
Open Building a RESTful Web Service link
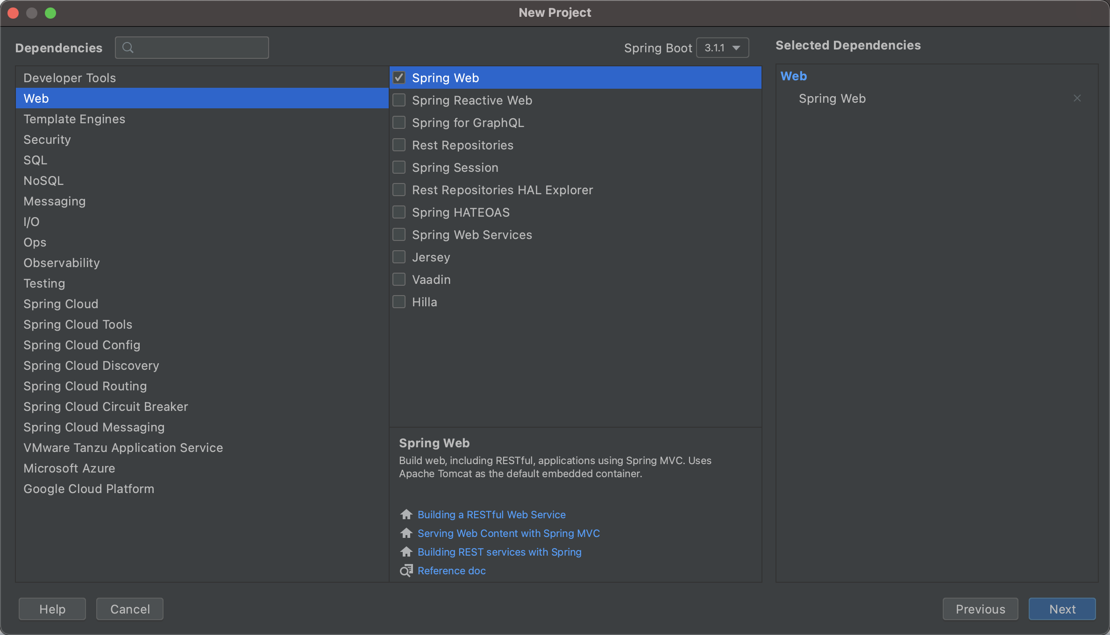click(x=491, y=515)
